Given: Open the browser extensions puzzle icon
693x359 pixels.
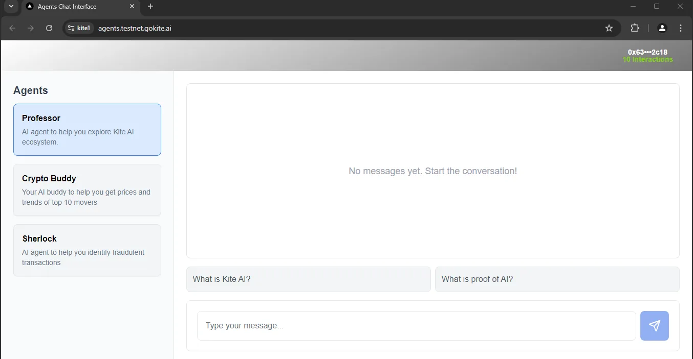Looking at the screenshot, I should pyautogui.click(x=635, y=28).
